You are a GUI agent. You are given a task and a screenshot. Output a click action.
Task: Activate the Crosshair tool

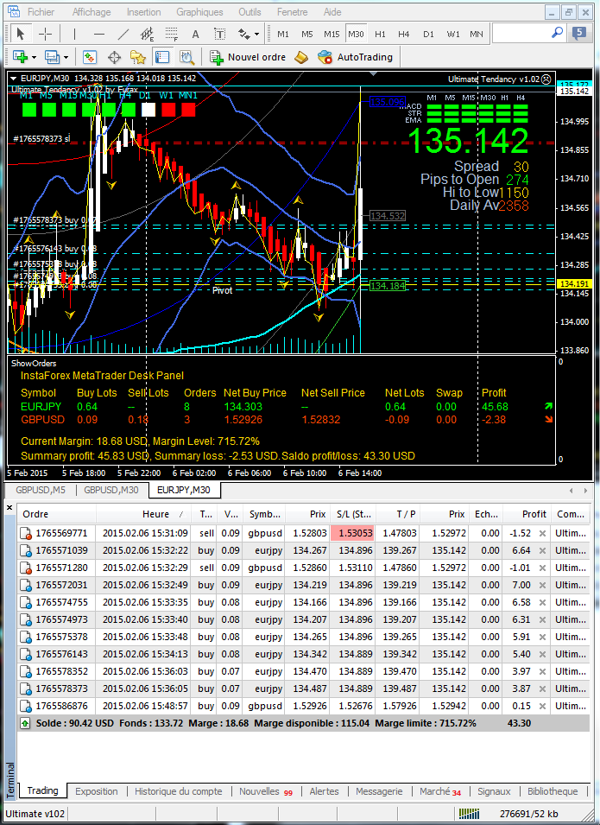pos(45,35)
